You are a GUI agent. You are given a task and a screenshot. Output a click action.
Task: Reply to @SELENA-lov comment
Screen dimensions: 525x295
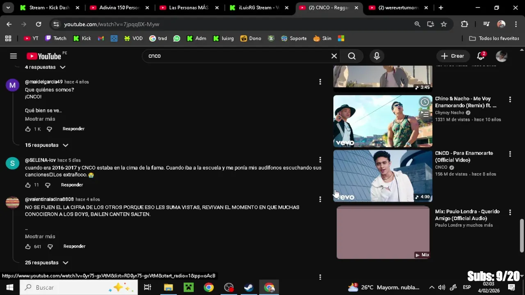pyautogui.click(x=72, y=185)
